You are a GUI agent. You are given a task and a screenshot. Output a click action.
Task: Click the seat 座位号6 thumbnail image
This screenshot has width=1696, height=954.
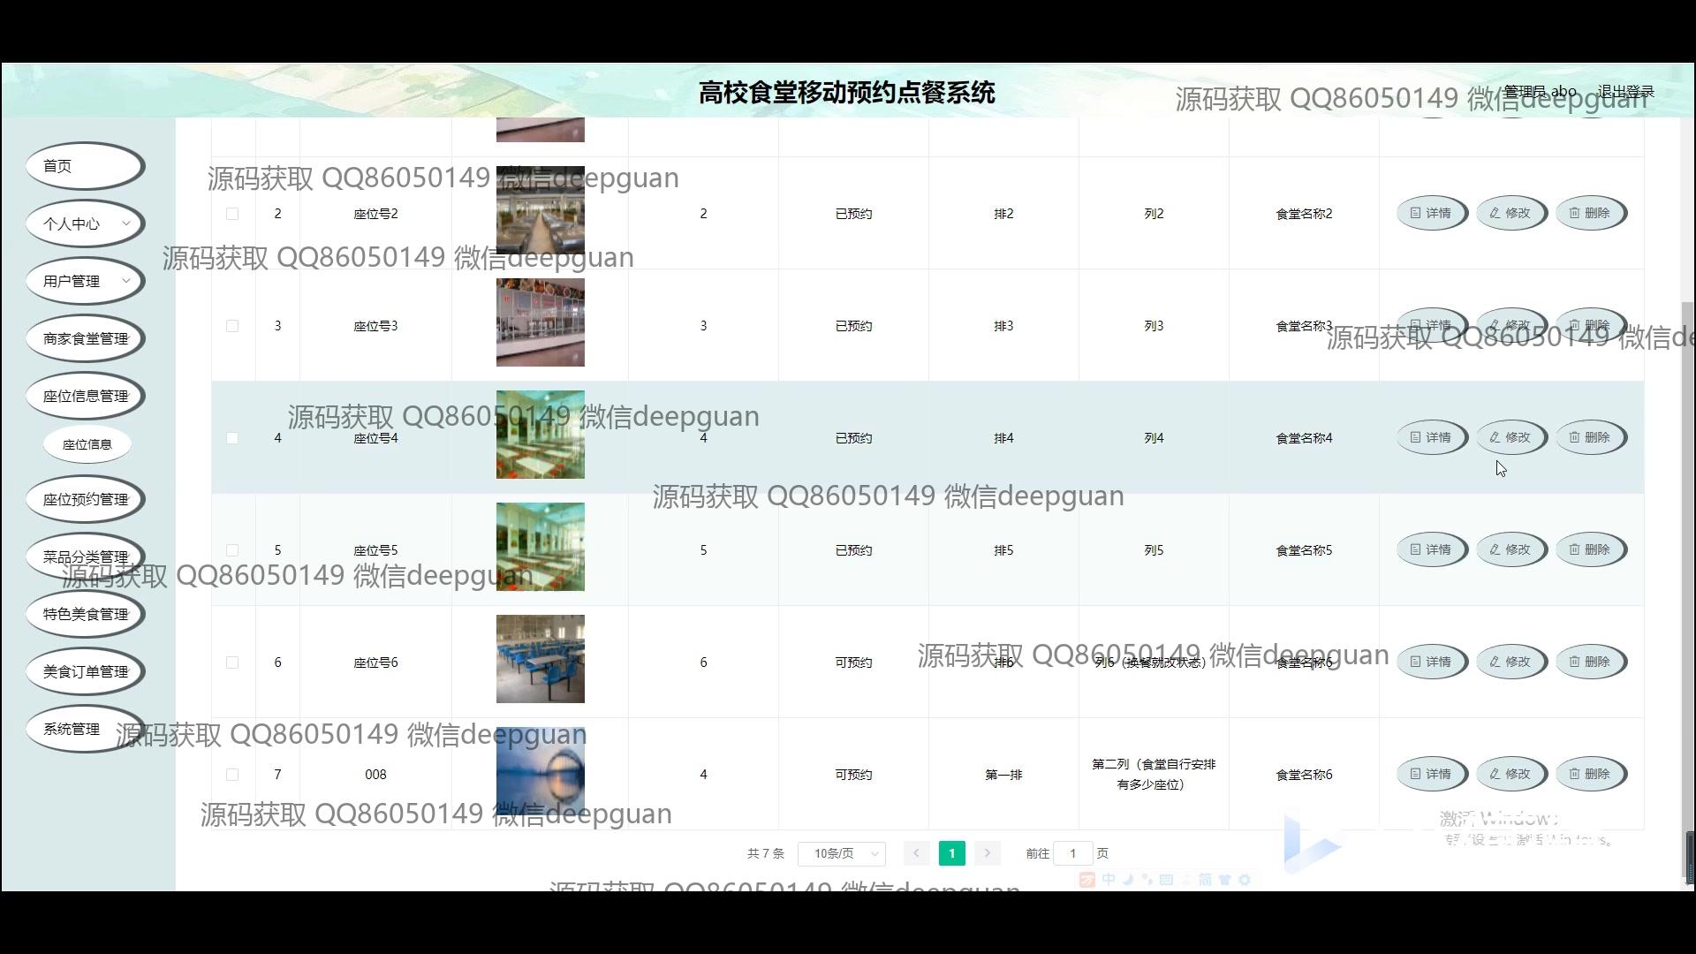point(540,659)
